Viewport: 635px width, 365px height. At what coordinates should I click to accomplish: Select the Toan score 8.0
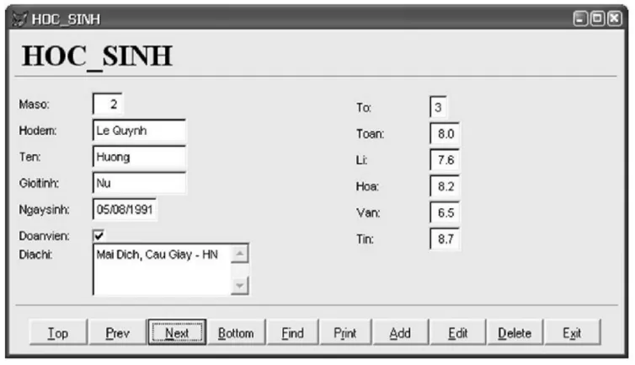[x=445, y=134]
